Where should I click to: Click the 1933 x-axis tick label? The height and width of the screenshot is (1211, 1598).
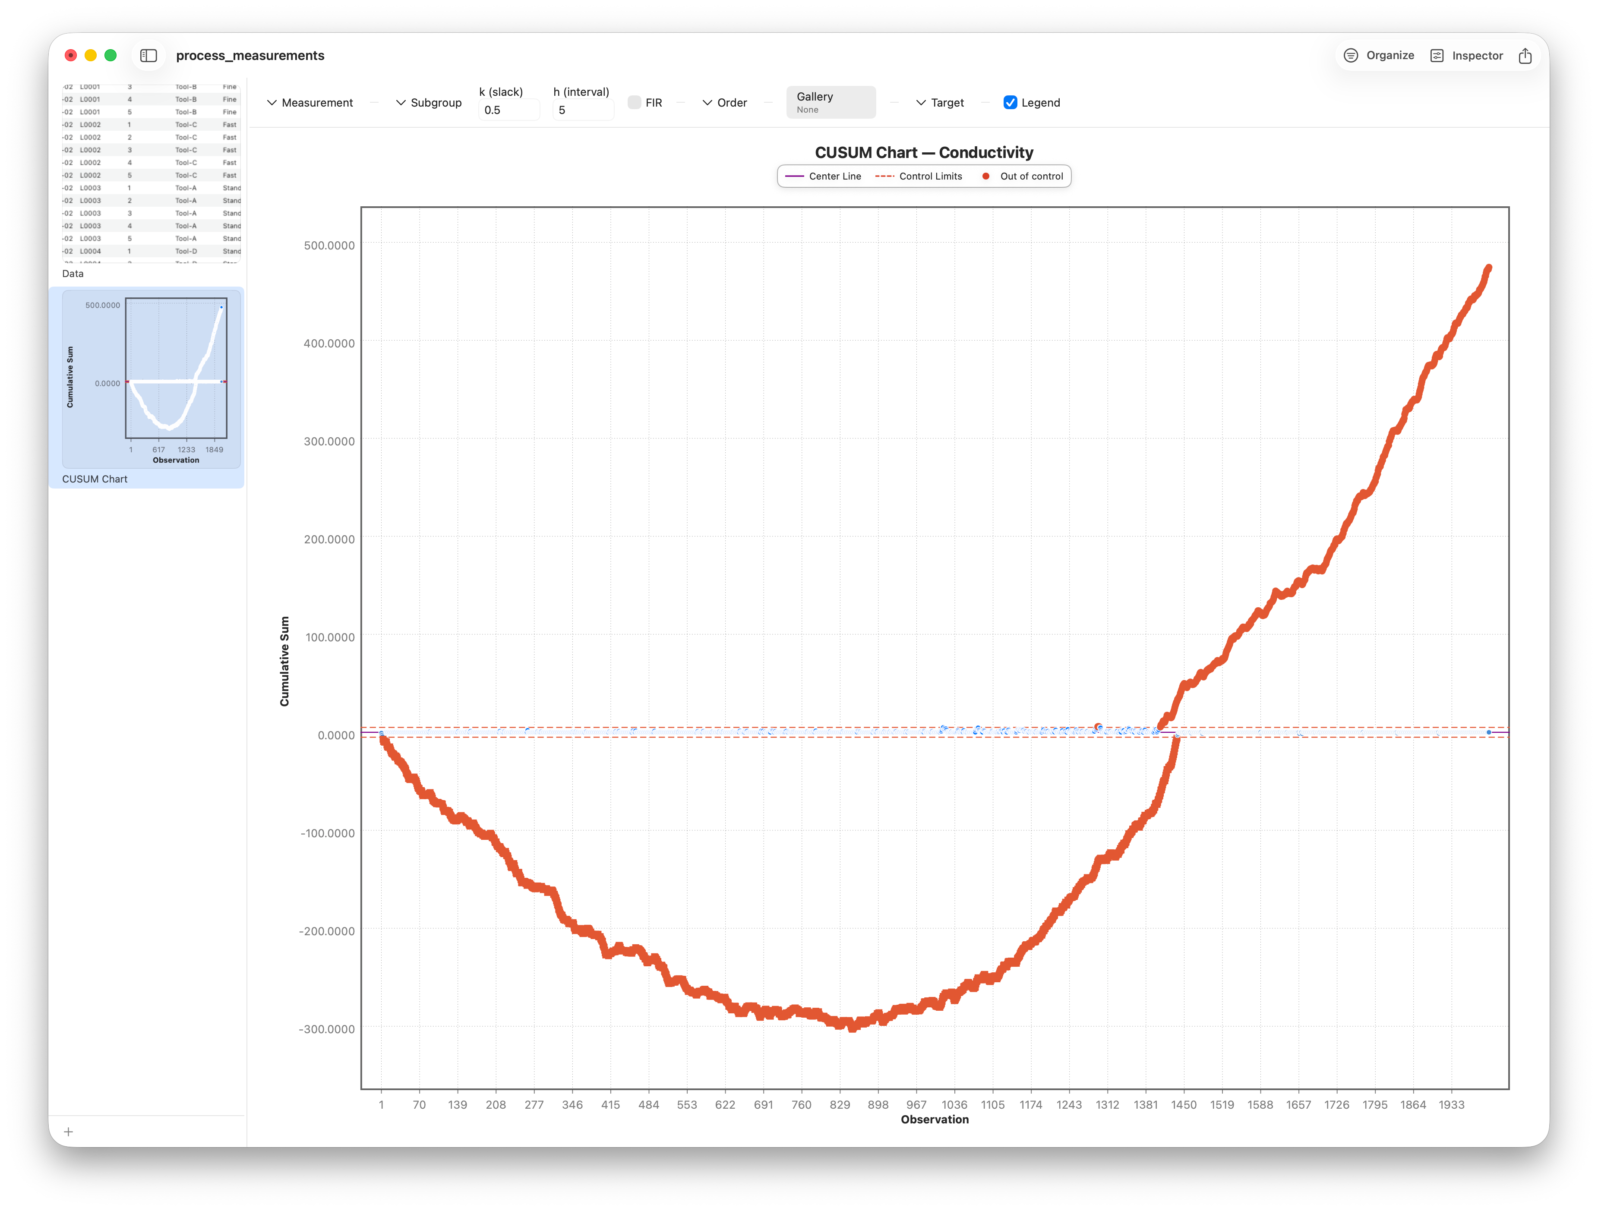pos(1451,1105)
